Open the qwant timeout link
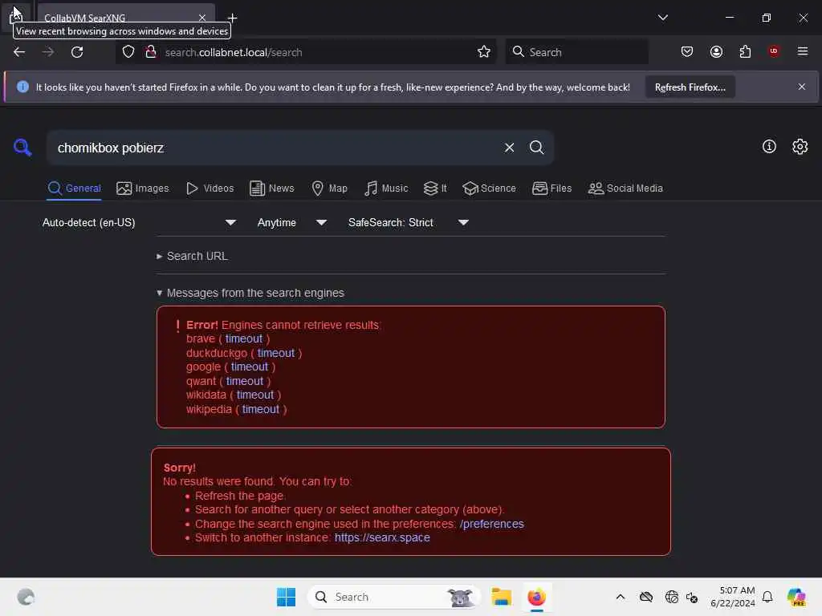 coord(245,381)
